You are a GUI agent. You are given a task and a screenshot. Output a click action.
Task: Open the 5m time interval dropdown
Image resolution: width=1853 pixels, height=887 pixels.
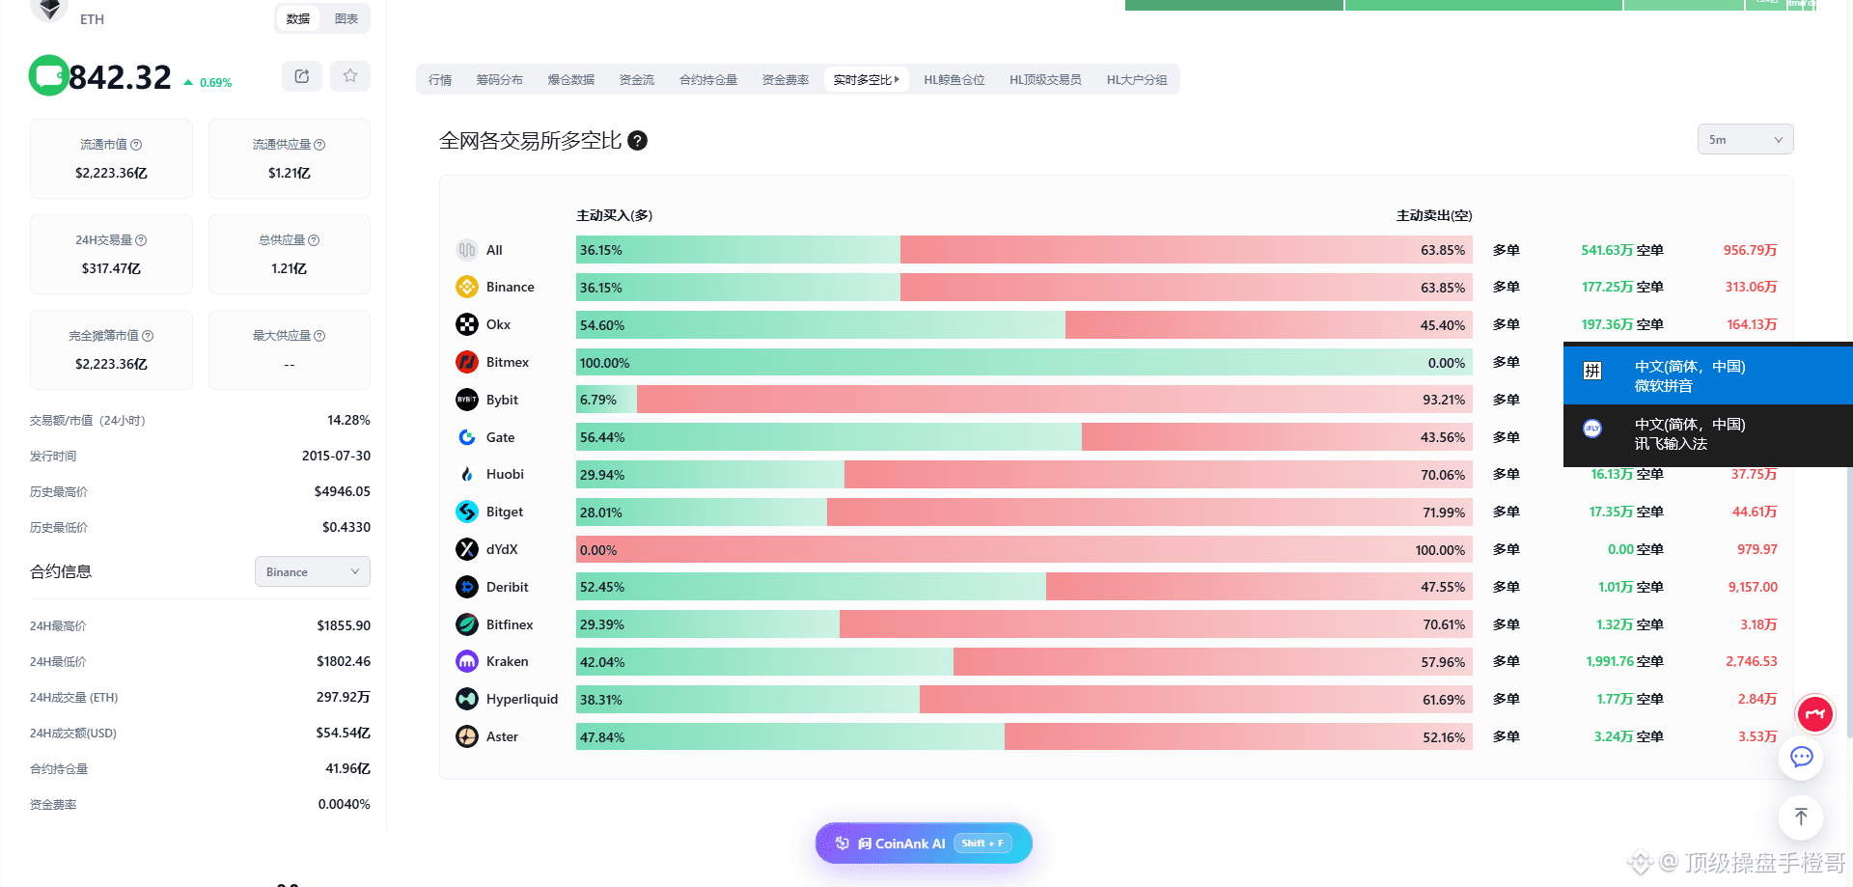coord(1745,139)
